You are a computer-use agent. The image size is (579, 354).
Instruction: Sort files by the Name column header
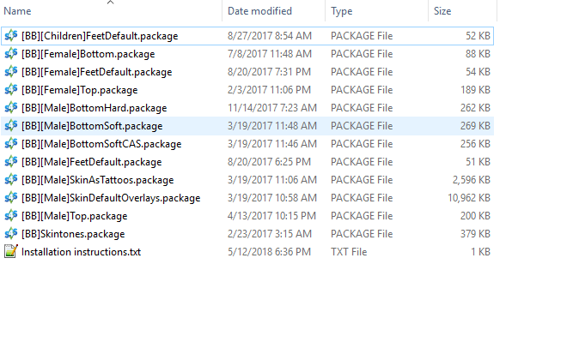pyautogui.click(x=18, y=11)
